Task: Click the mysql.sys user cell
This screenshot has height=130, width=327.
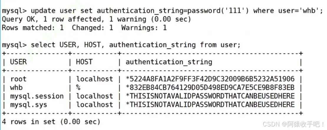Action: pyautogui.click(x=29, y=105)
